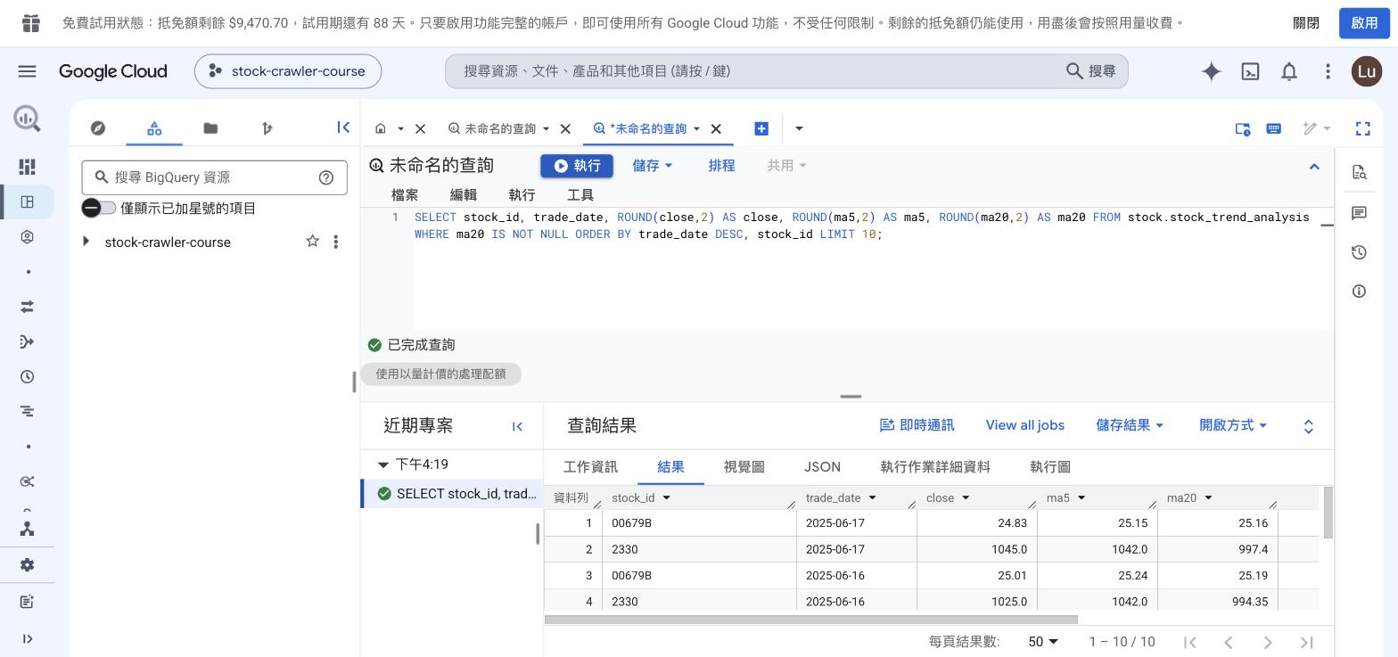Open Explorer compass icon in left panel

tap(98, 128)
